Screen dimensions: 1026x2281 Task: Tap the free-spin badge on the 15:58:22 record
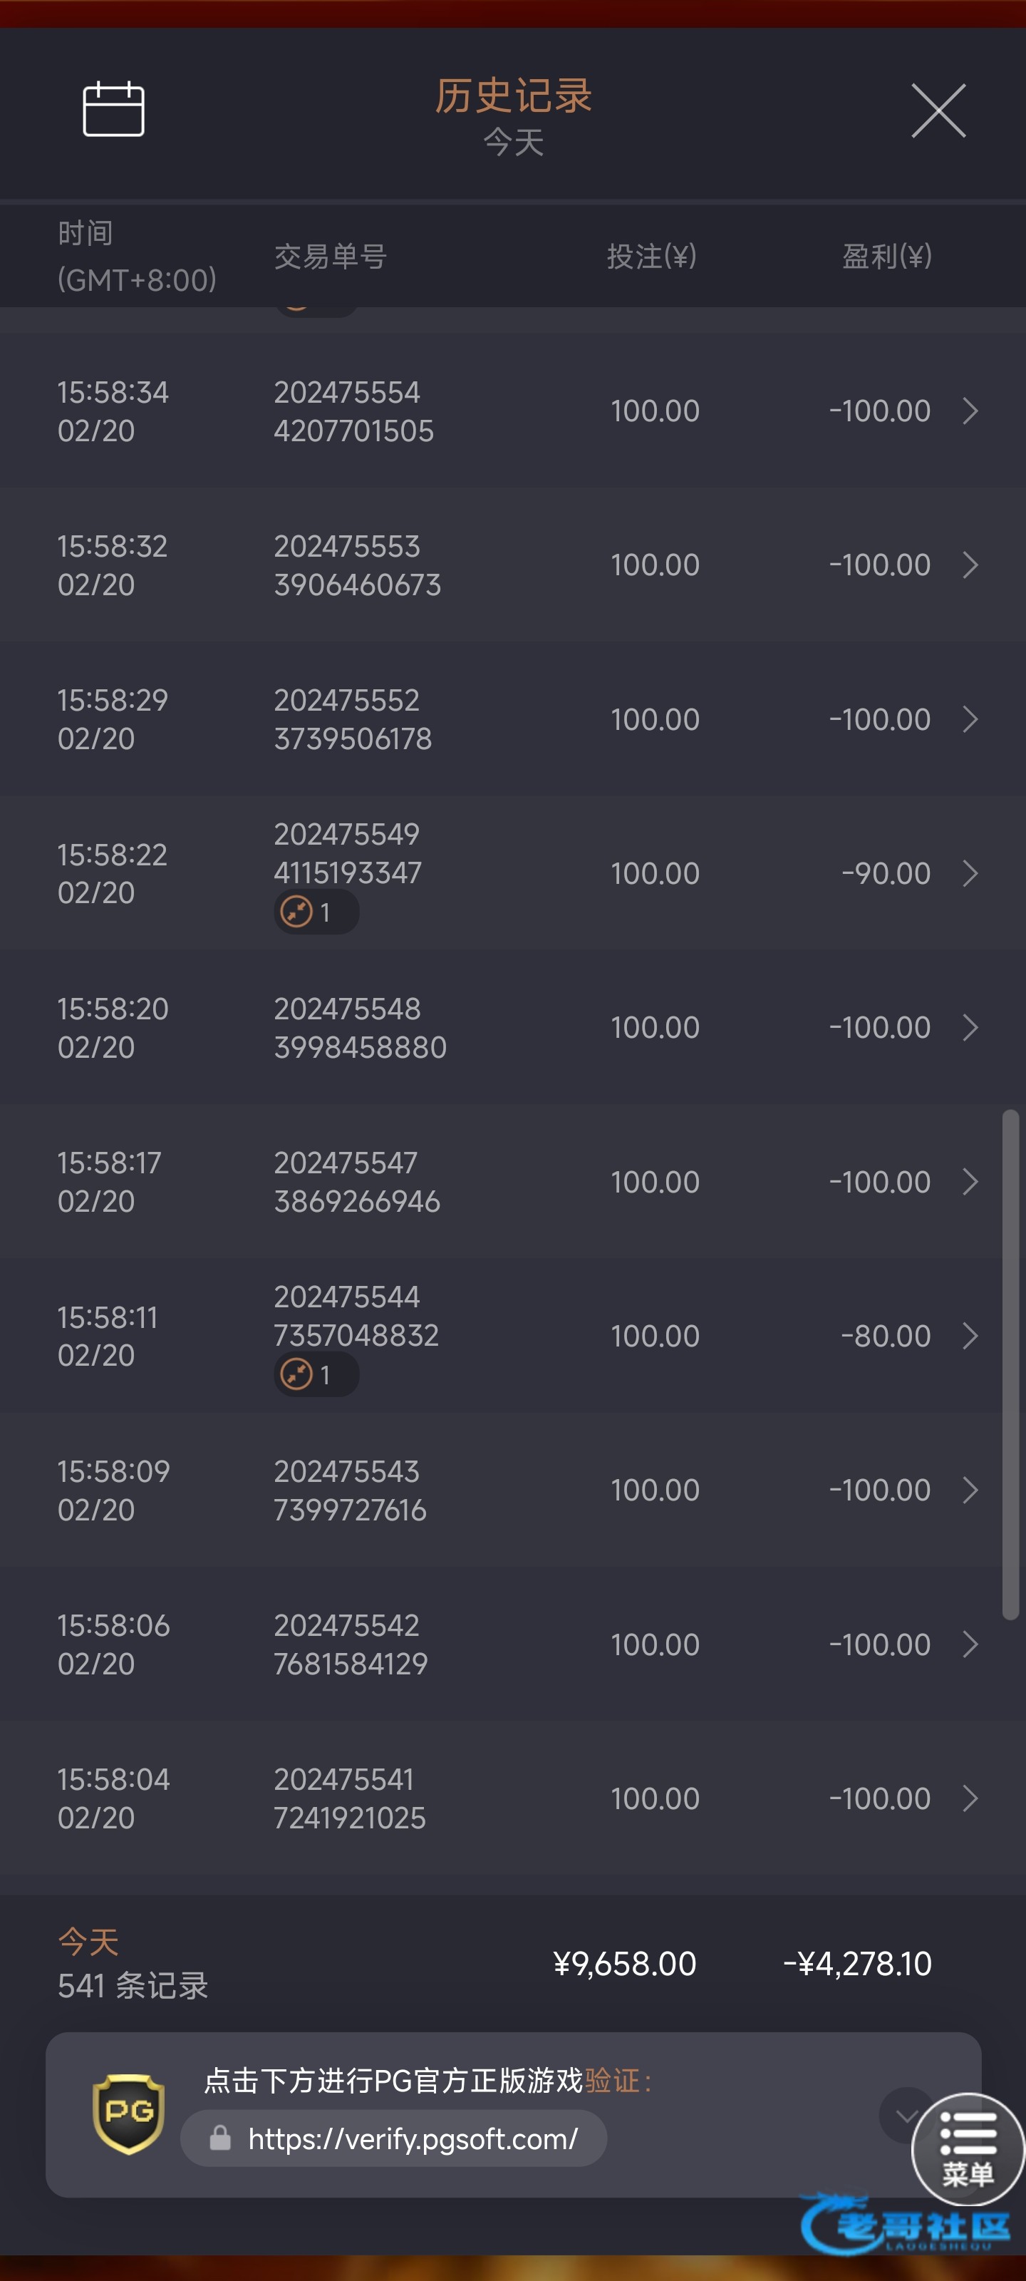[315, 912]
